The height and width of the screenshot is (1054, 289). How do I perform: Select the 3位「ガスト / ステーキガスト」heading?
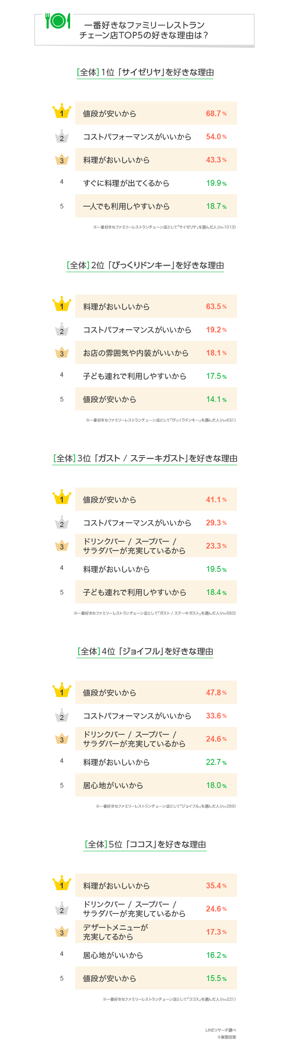(145, 458)
